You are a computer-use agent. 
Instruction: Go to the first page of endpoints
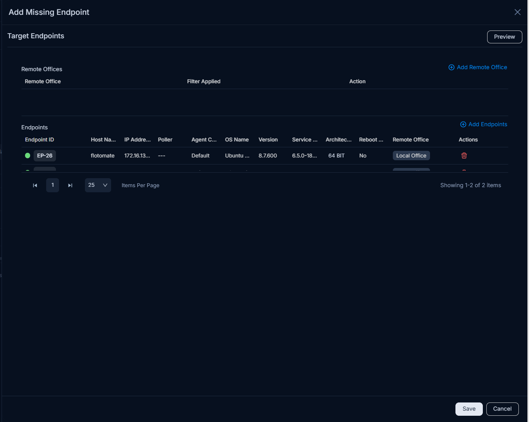(x=35, y=185)
